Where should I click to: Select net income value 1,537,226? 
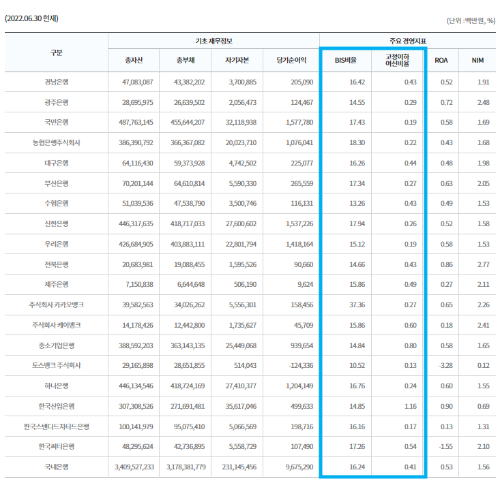299,223
